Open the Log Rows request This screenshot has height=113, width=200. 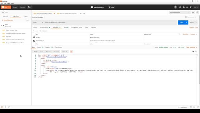click(9, 36)
